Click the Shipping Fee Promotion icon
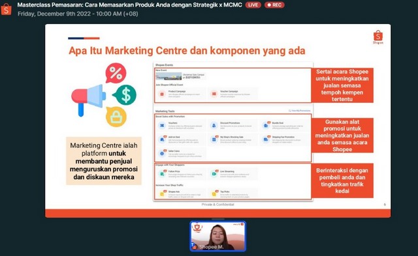This screenshot has height=256, width=418. coord(266,139)
